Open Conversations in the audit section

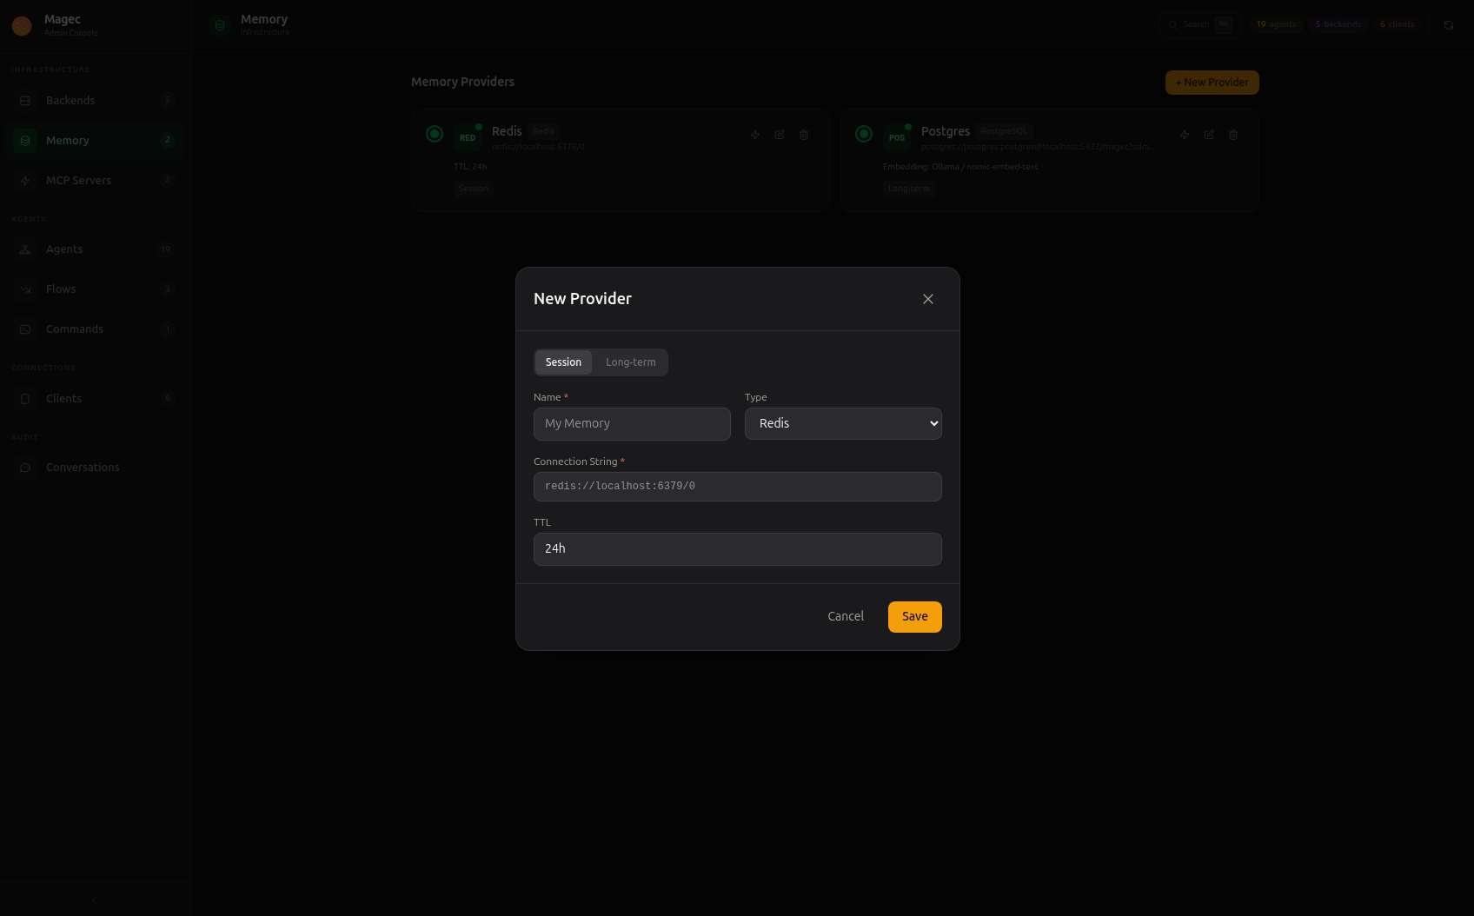point(83,467)
